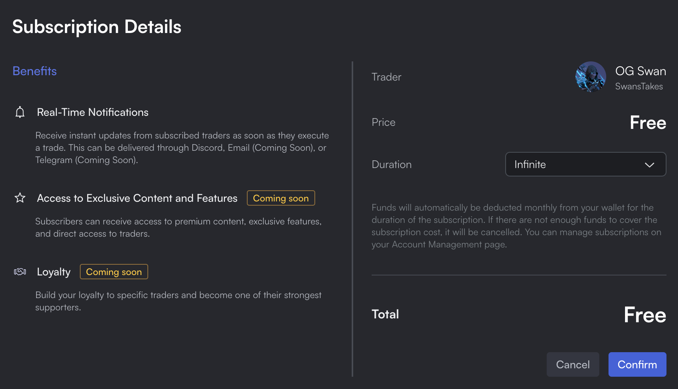Click Access to Exclusive Content and Features title
The width and height of the screenshot is (678, 389).
click(x=137, y=198)
